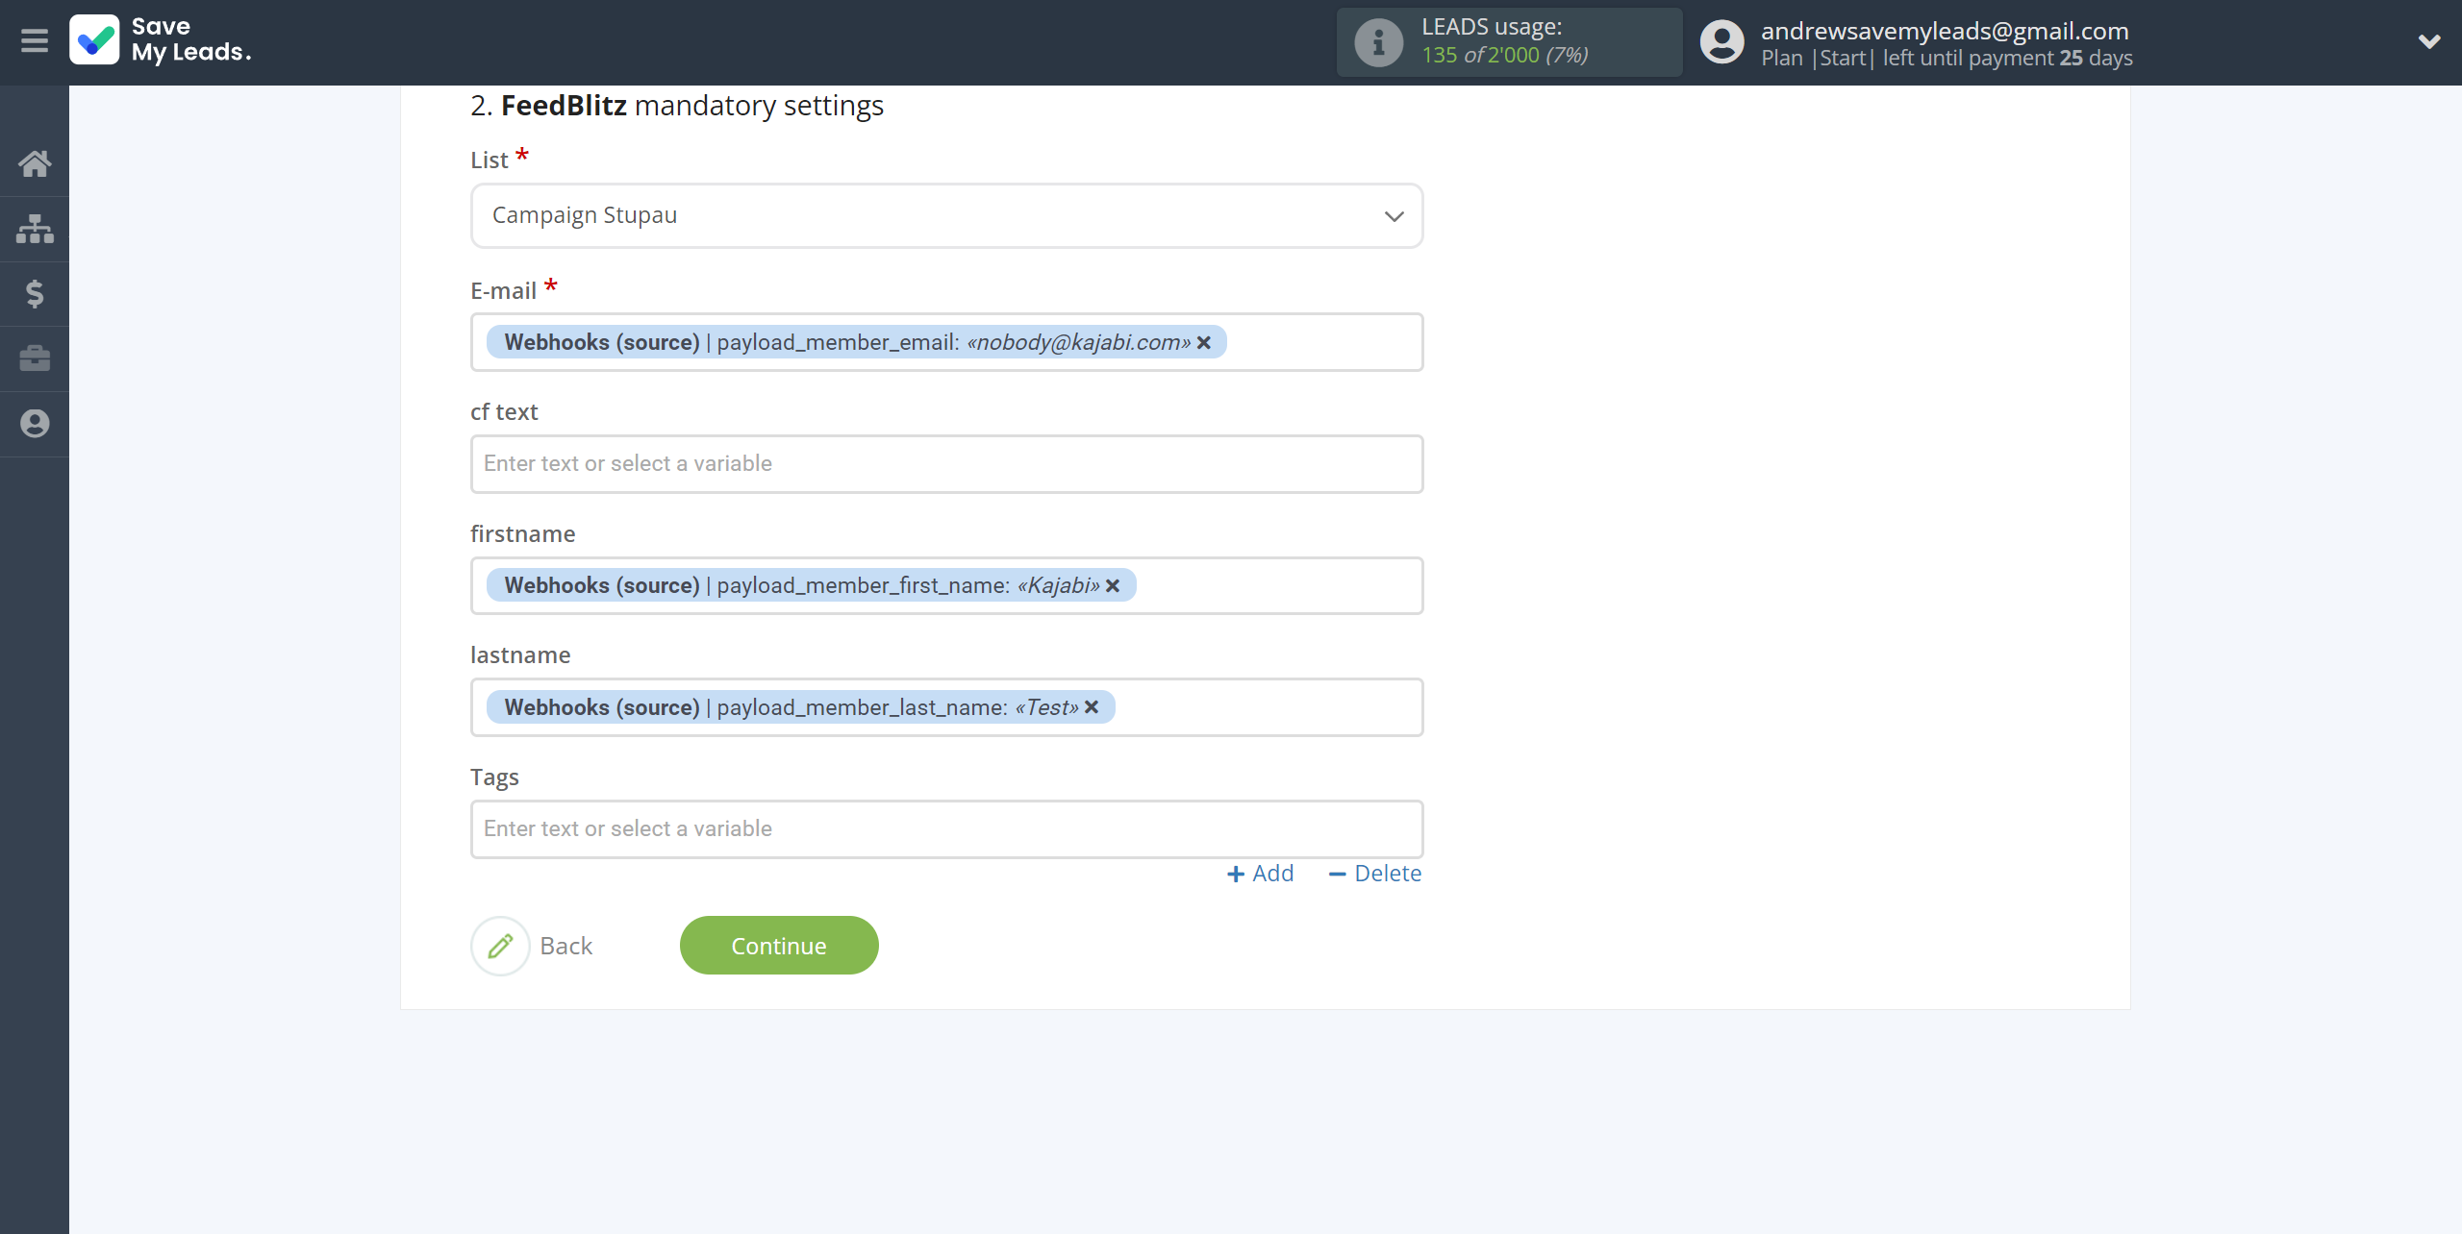
Task: Click the payload_member_email variable chip
Action: [x=856, y=342]
